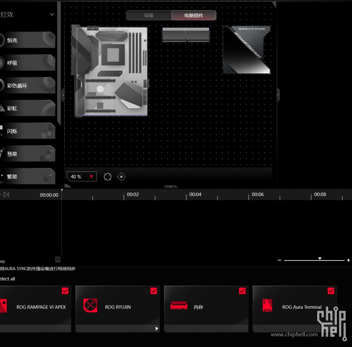Uncheck the 内存 memory checkbox
This screenshot has height=347, width=352.
click(242, 291)
